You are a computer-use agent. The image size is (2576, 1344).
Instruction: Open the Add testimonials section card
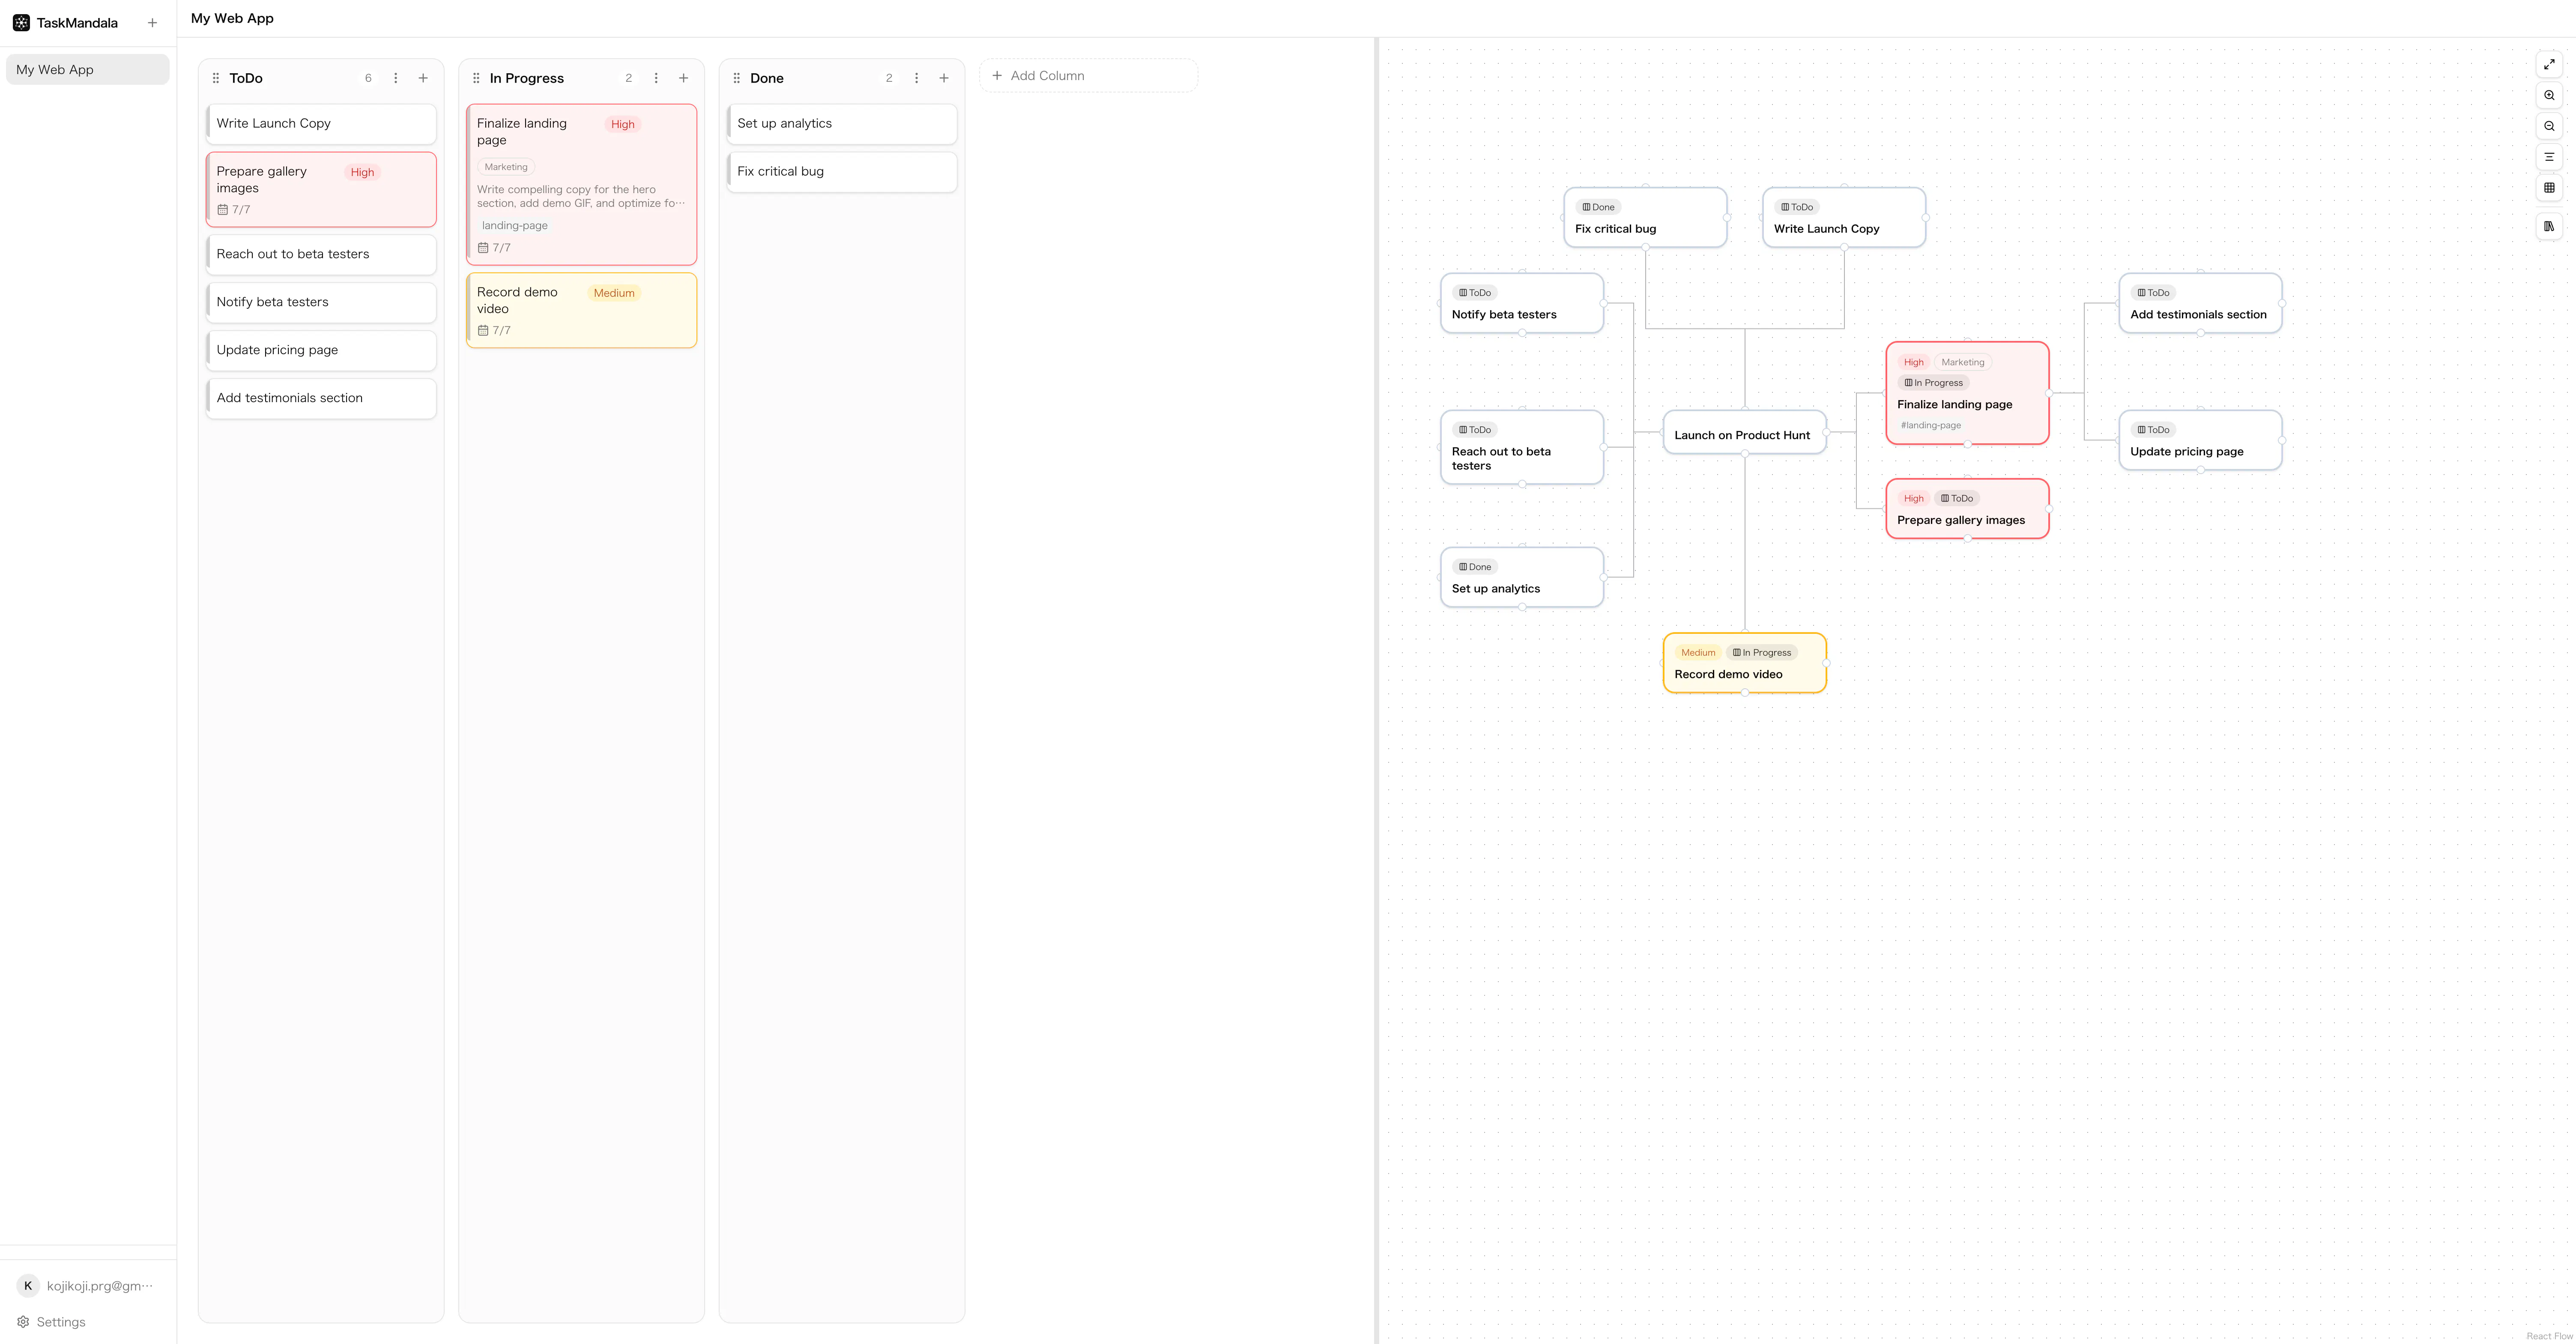(x=321, y=399)
